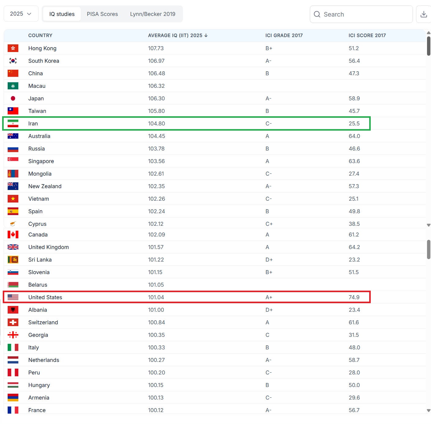431x424 pixels.
Task: Select the Albania country name
Action: [38, 310]
